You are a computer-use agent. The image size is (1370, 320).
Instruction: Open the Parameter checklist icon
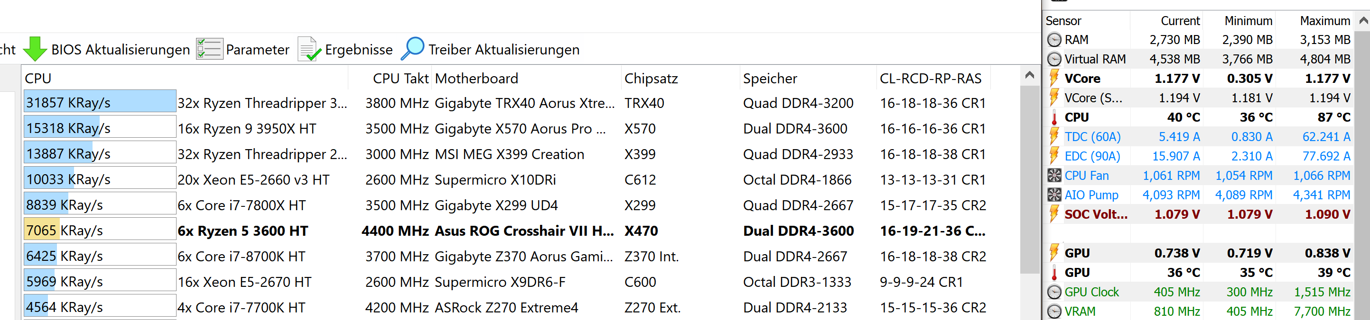tap(209, 49)
